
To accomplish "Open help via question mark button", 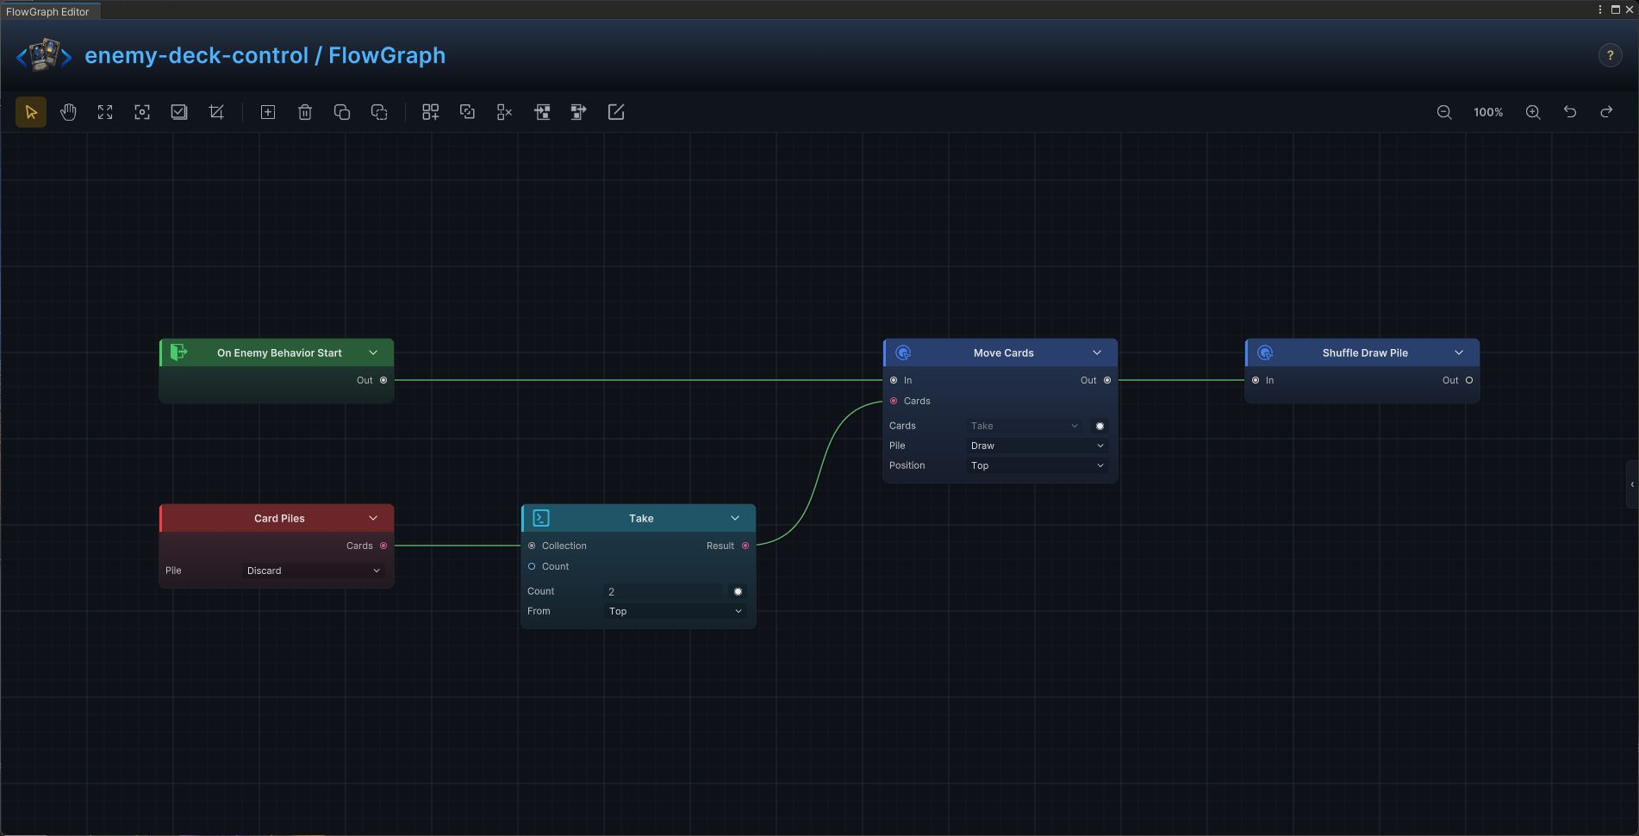I will 1610,55.
